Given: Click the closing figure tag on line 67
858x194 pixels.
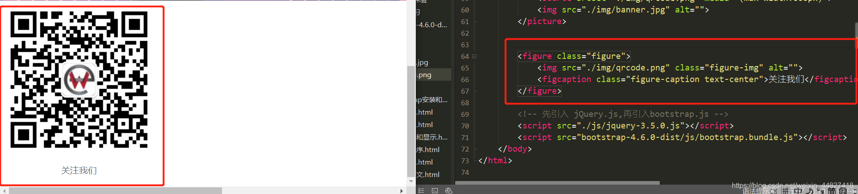Looking at the screenshot, I should (x=539, y=91).
